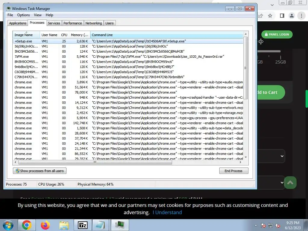This screenshot has height=231, width=308.
Task: Show hidden system tray icons arrow
Action: click(x=256, y=225)
